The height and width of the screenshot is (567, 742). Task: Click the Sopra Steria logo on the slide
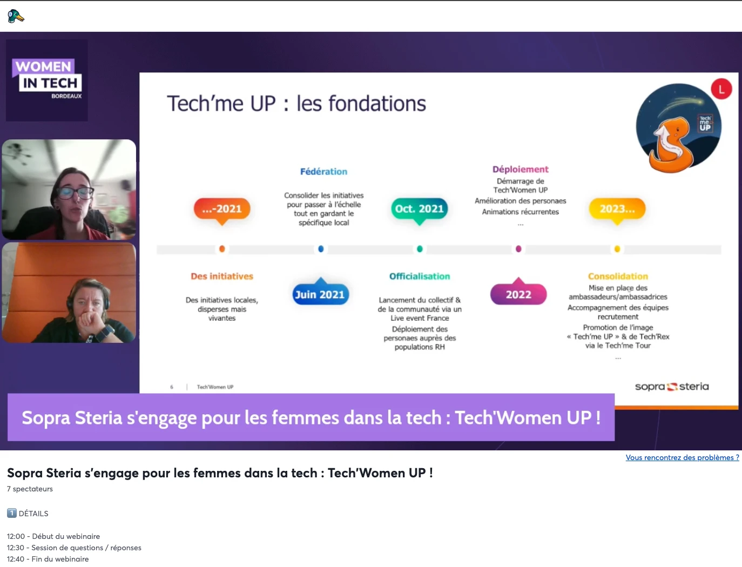coord(671,387)
